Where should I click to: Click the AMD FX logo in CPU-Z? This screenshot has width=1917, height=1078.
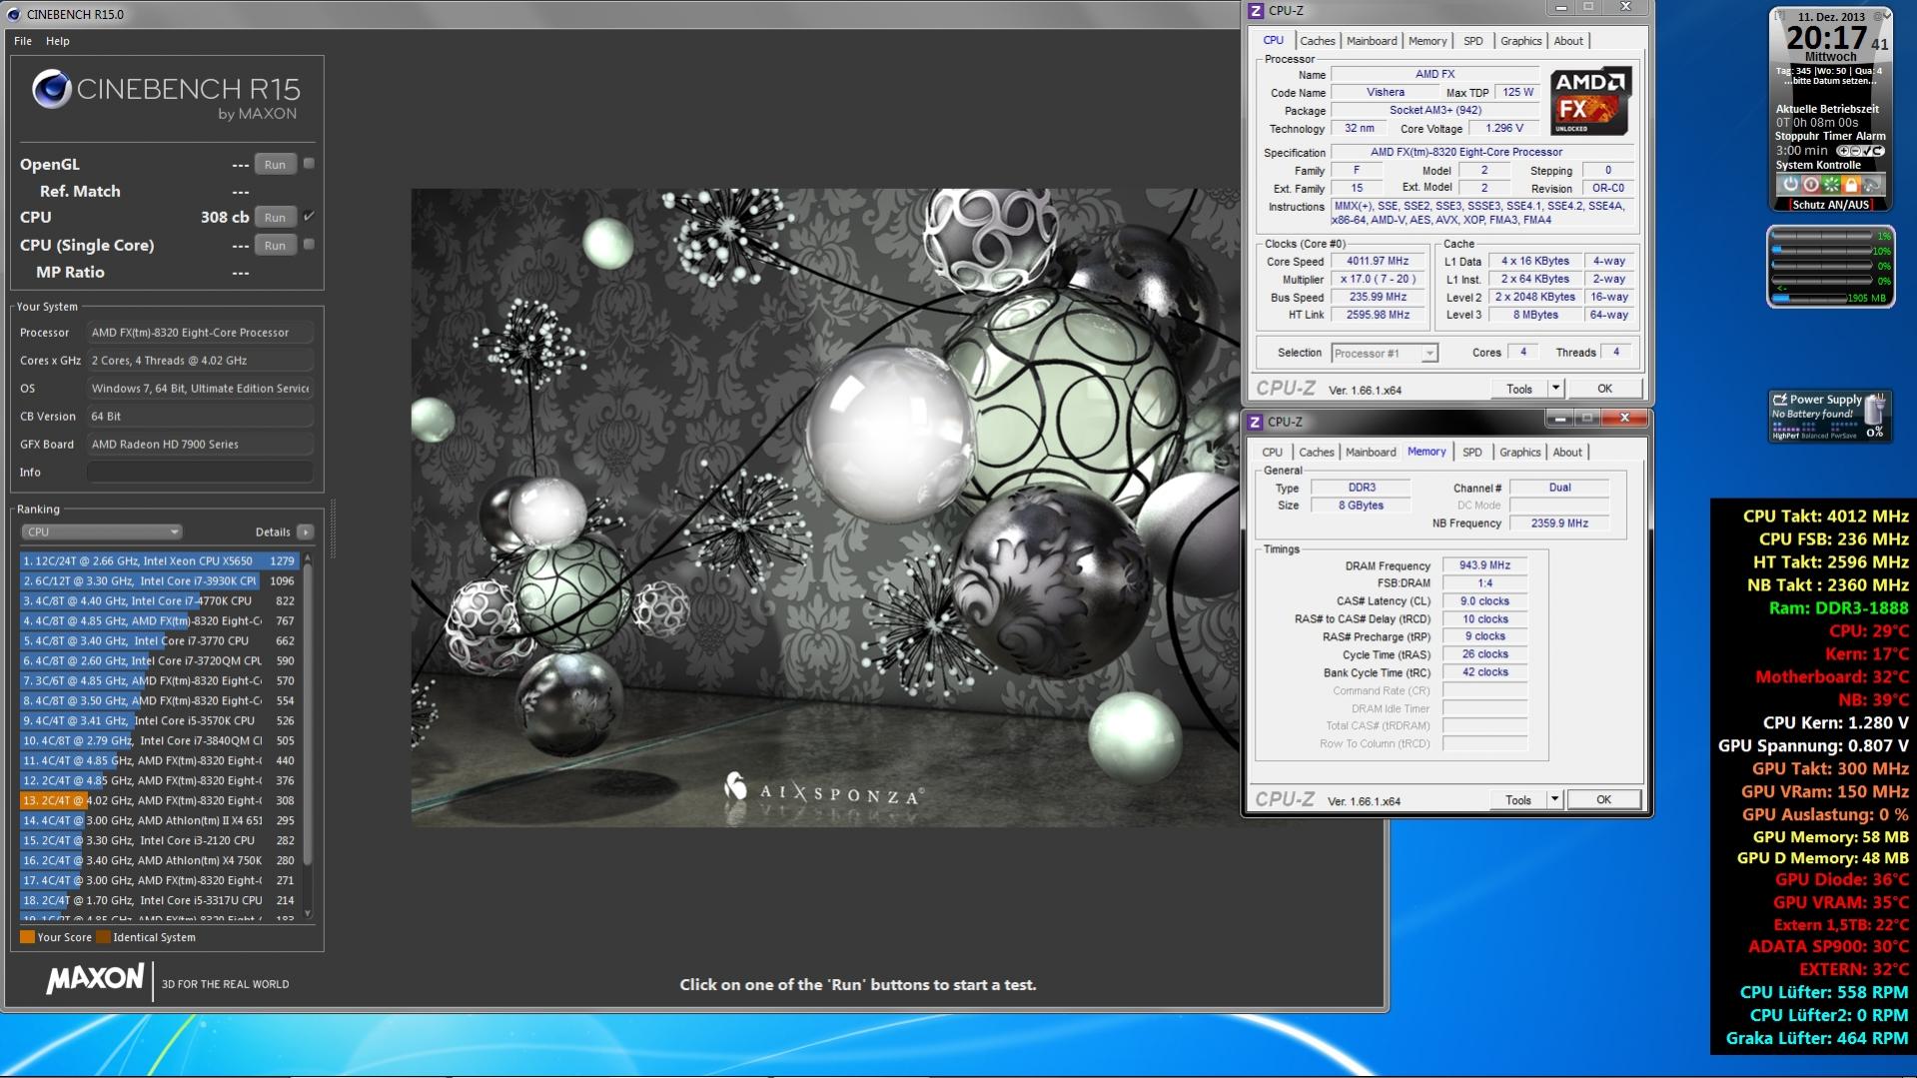click(1590, 101)
